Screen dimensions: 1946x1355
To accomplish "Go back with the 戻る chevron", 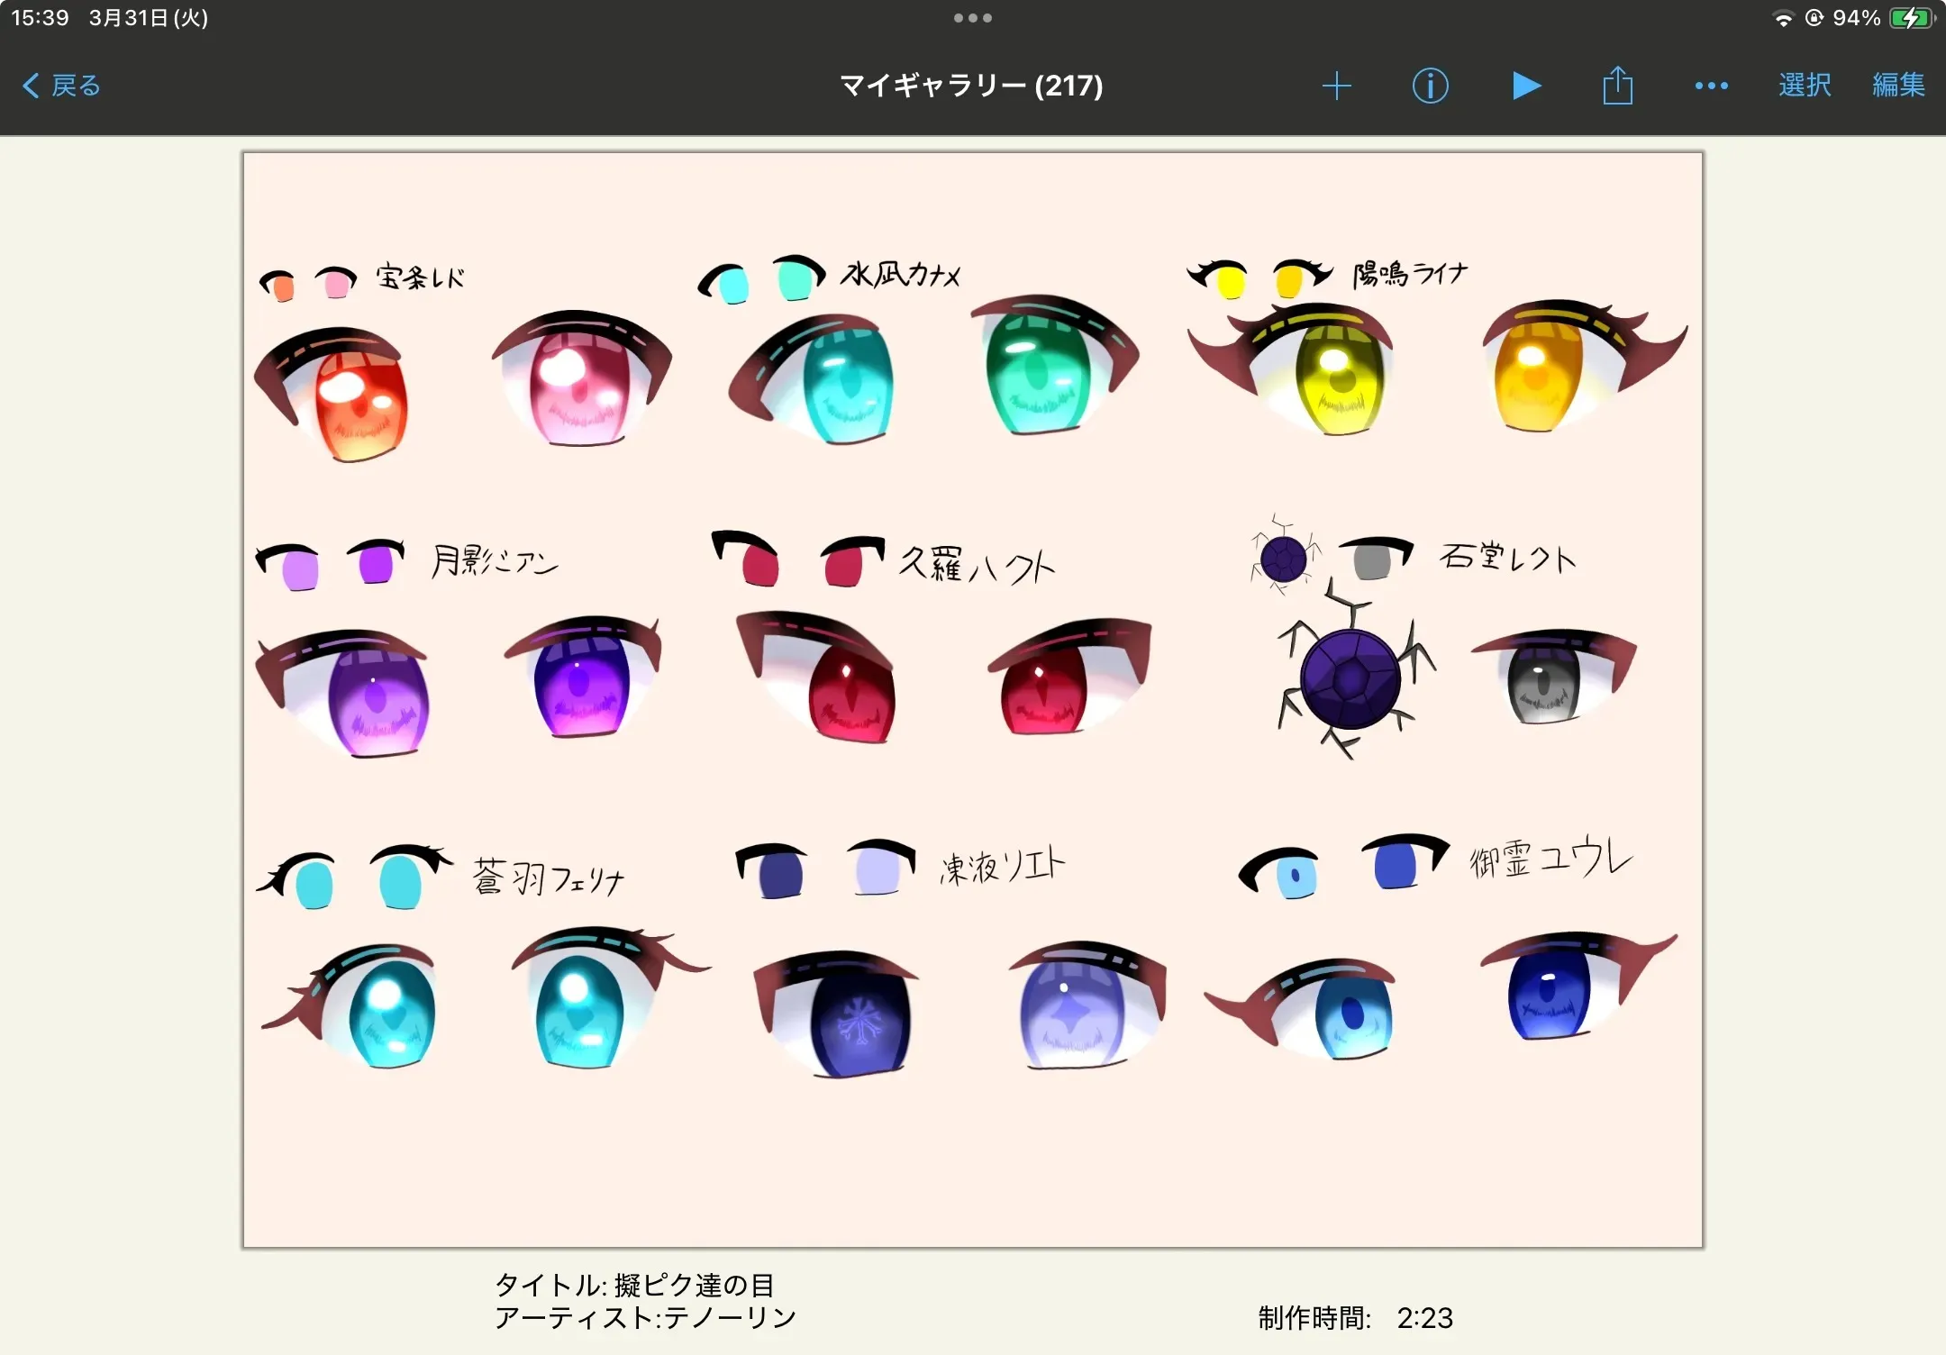I will pyautogui.click(x=61, y=86).
